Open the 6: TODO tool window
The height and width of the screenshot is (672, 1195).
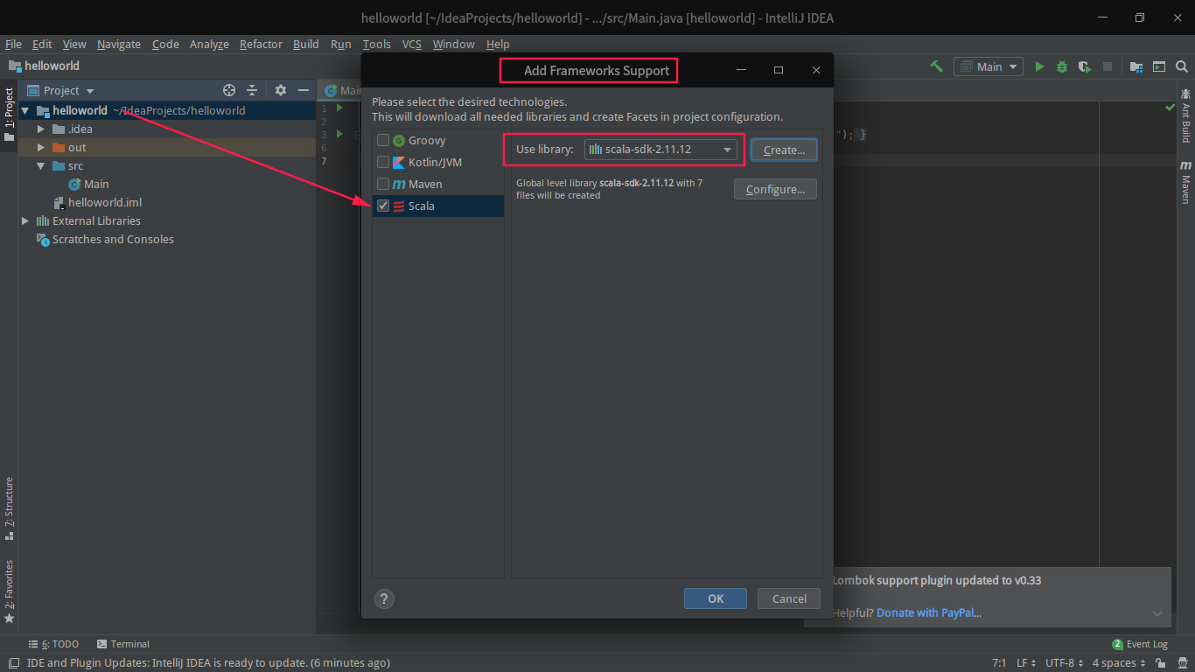click(x=53, y=644)
